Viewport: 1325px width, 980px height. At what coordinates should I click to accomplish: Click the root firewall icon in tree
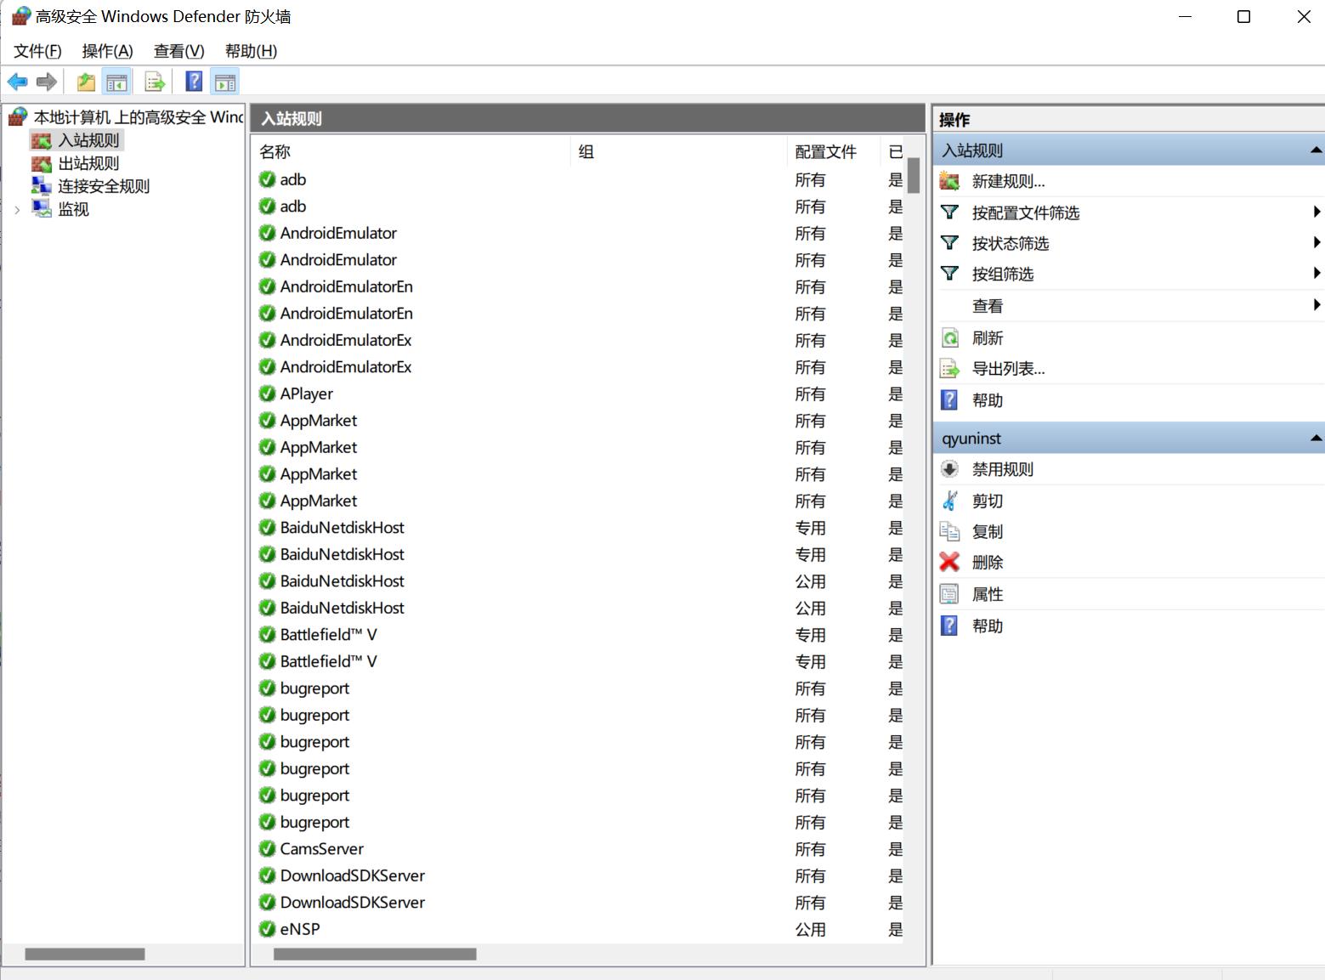18,116
